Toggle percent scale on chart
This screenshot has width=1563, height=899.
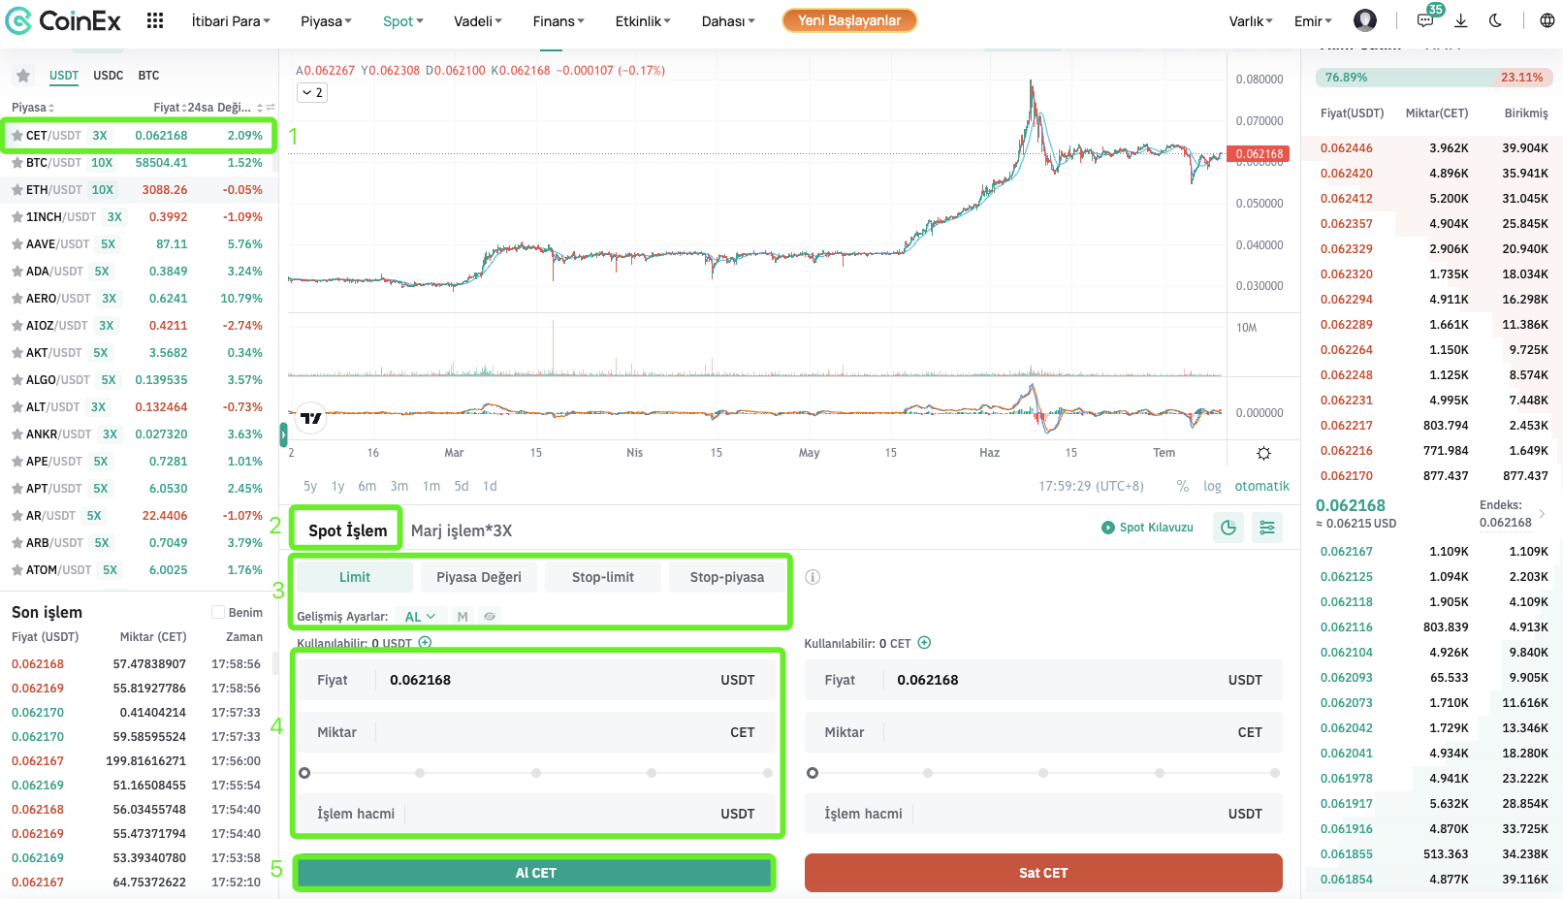[1182, 486]
